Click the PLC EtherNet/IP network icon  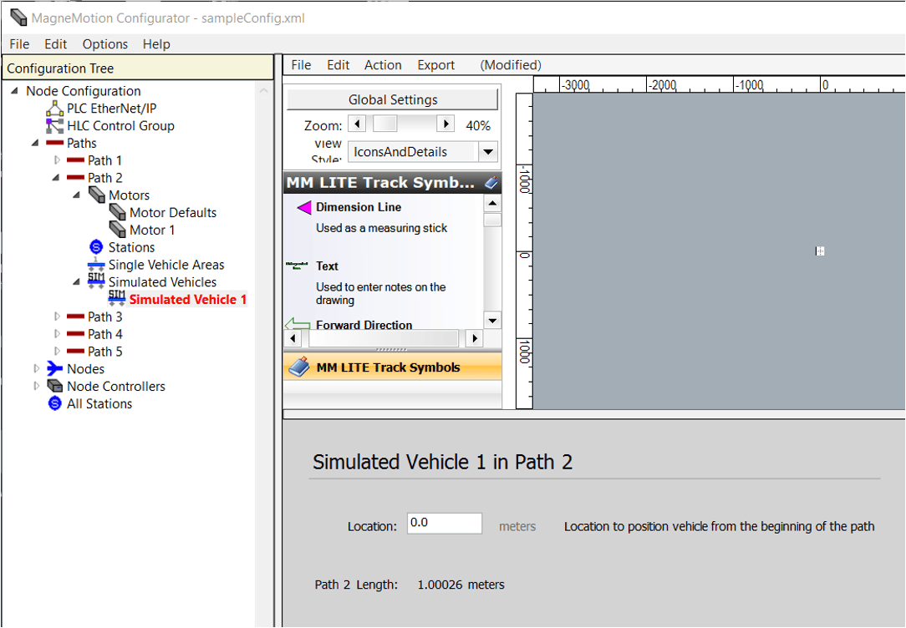pos(54,109)
